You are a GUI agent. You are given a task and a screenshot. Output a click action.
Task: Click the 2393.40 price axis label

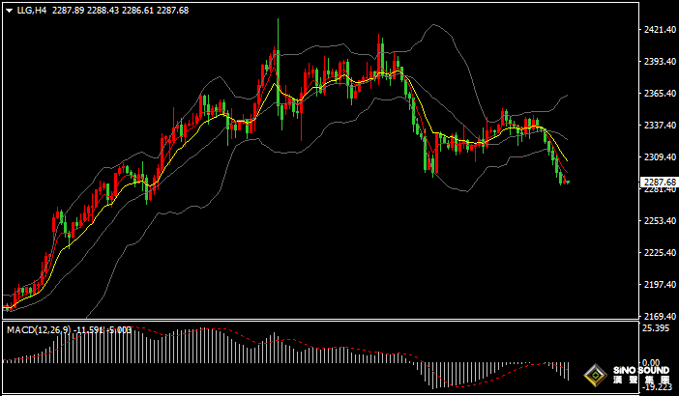[x=659, y=62]
